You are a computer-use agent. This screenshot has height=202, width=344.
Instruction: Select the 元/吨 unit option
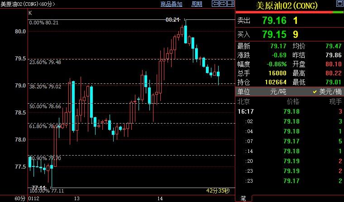point(278,92)
